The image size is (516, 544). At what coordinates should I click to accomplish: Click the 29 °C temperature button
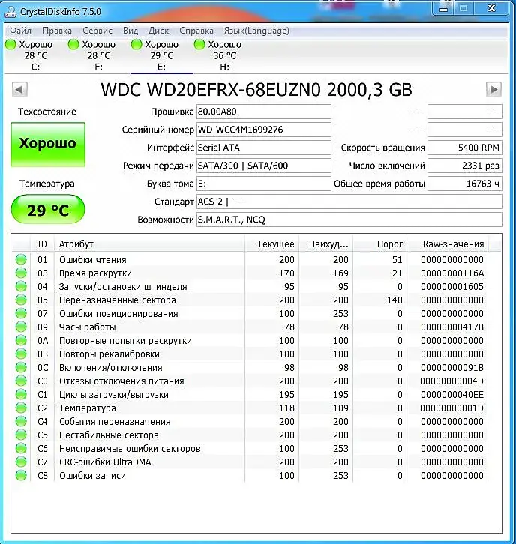tap(48, 210)
